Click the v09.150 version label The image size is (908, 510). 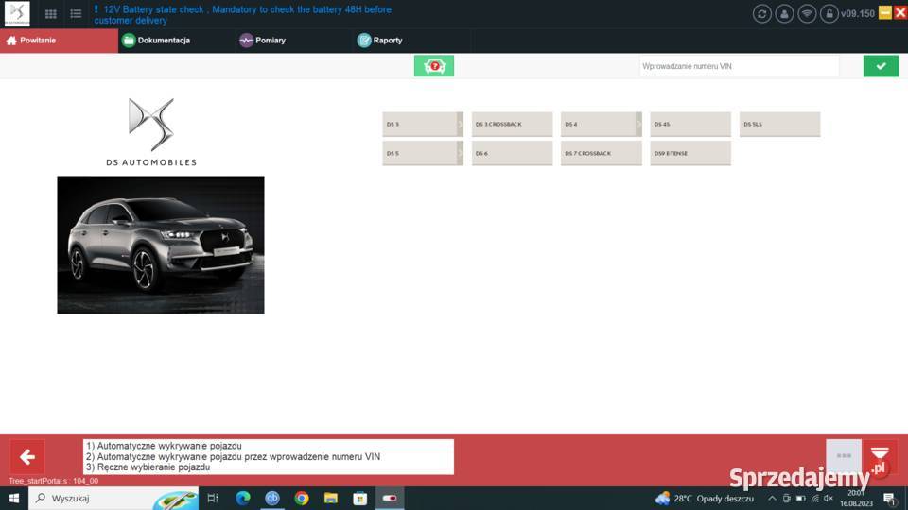click(x=858, y=14)
